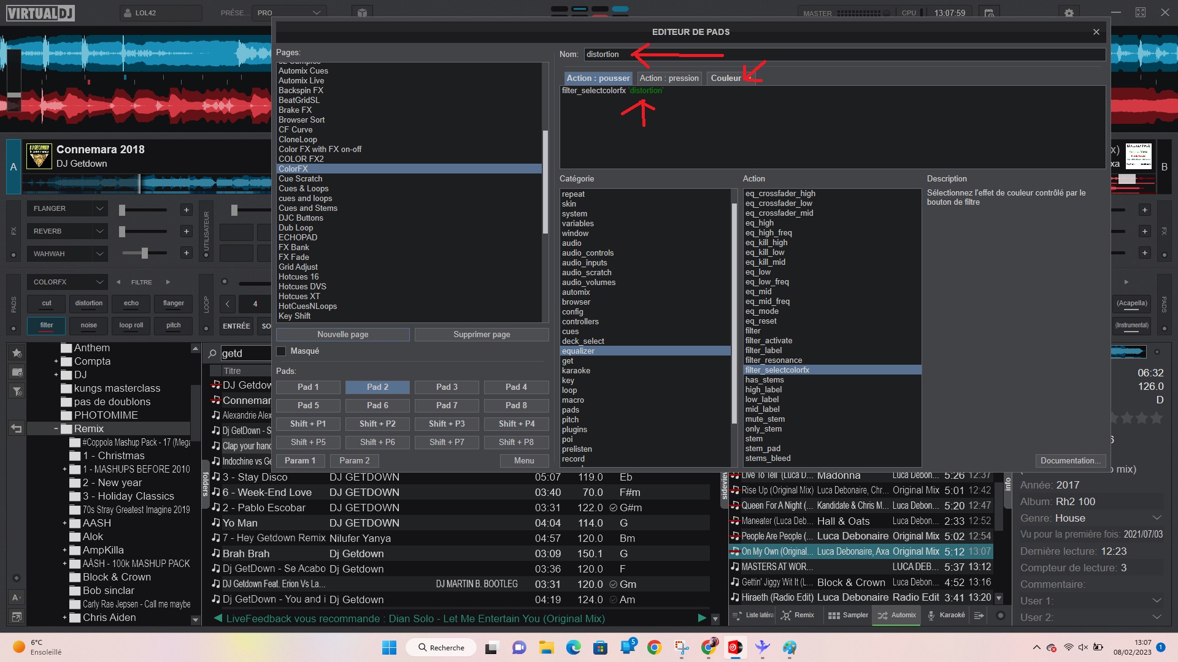Open the FLANGER effect dropdown
The width and height of the screenshot is (1178, 662).
tap(99, 209)
